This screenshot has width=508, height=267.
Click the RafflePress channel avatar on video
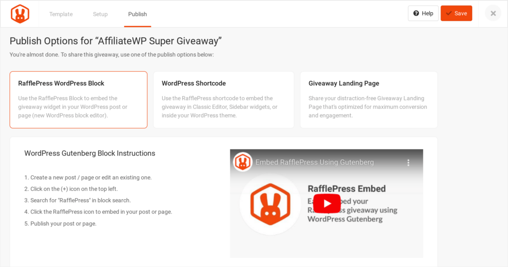[242, 162]
